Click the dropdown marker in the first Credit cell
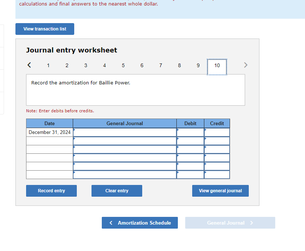 (205, 130)
